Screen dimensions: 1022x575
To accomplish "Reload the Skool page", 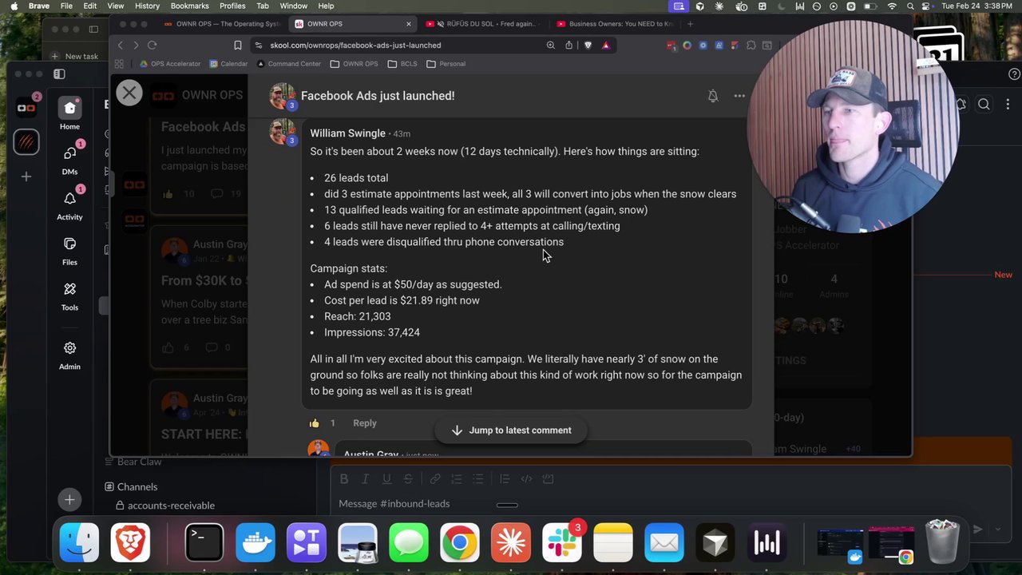I will pos(153,46).
